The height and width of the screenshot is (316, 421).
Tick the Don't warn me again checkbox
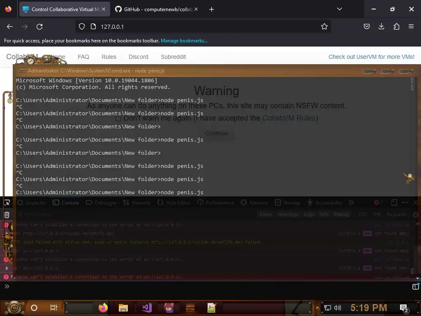[118, 118]
